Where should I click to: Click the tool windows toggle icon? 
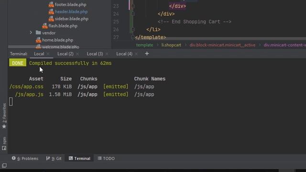pyautogui.click(x=4, y=166)
